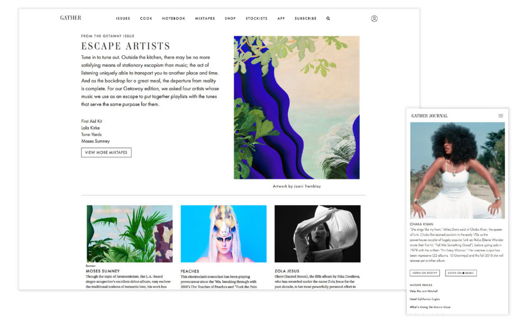Open the STOCKISTS page

point(257,19)
